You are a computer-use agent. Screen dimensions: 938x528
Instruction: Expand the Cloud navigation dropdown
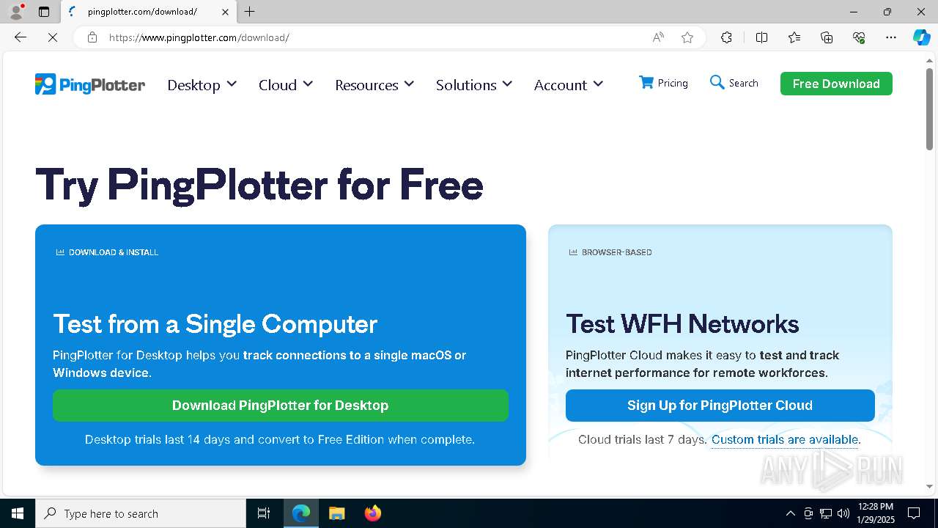pos(286,85)
